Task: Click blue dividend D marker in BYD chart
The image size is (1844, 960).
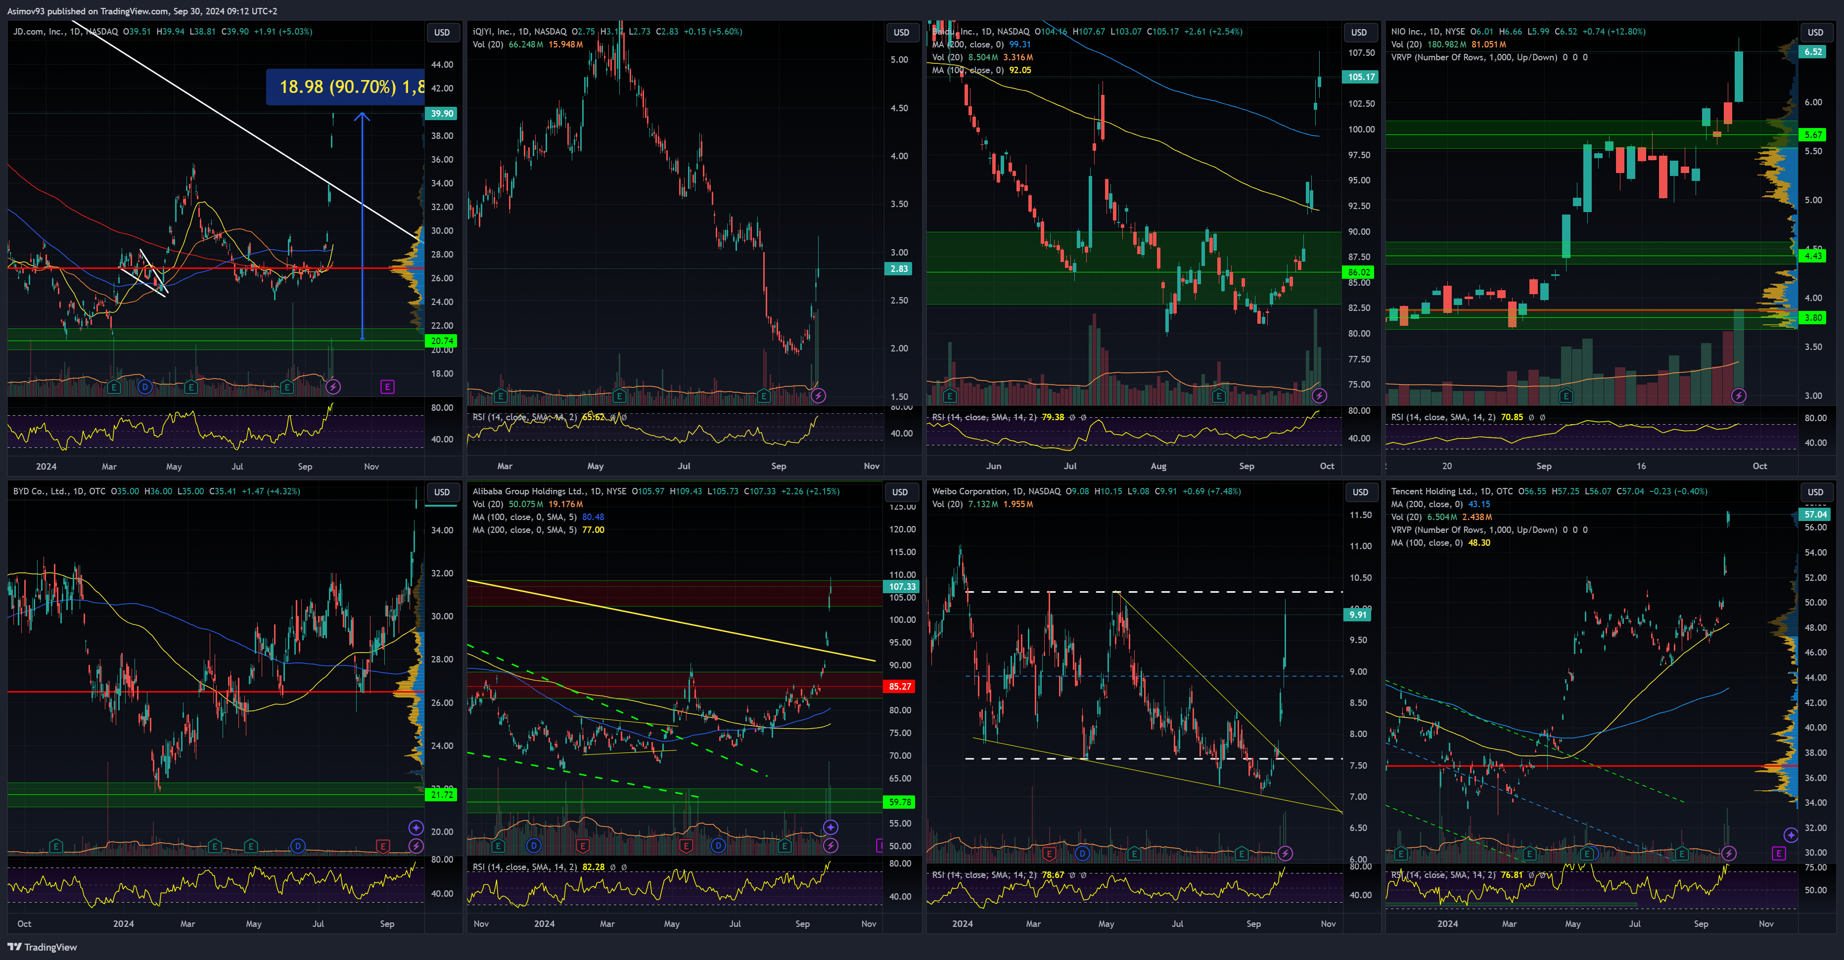Action: point(298,846)
